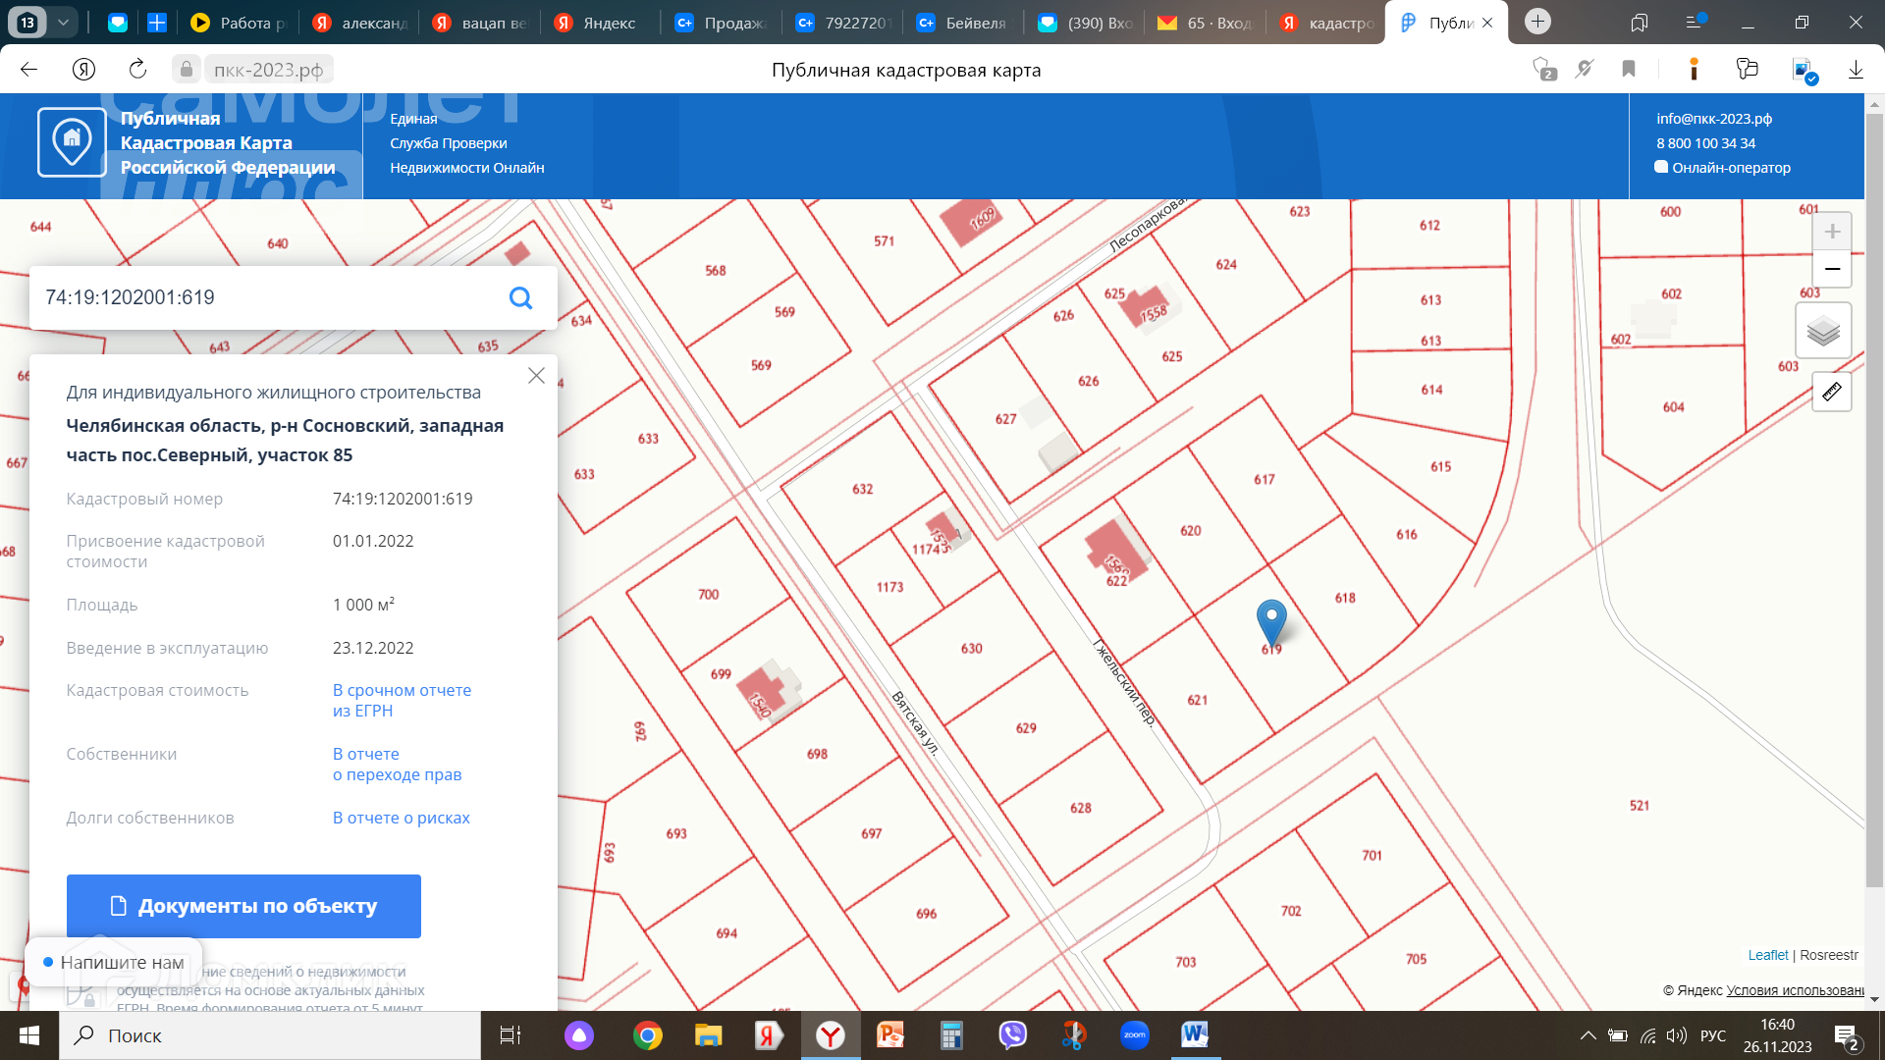Zoom out the map with minus
Image resolution: width=1885 pixels, height=1060 pixels.
[1831, 269]
